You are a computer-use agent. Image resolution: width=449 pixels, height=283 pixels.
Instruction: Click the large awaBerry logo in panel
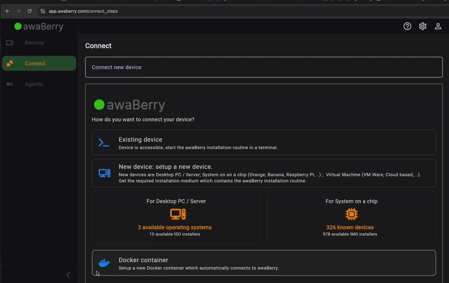130,105
